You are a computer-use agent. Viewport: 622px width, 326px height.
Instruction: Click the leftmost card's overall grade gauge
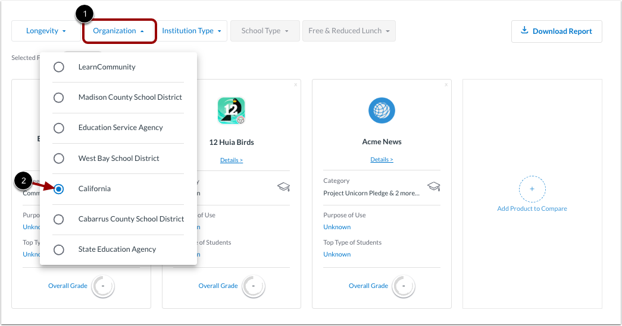pos(103,286)
